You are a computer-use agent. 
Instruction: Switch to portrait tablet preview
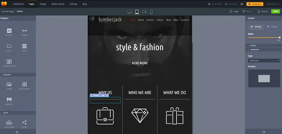pyautogui.click(x=137, y=12)
